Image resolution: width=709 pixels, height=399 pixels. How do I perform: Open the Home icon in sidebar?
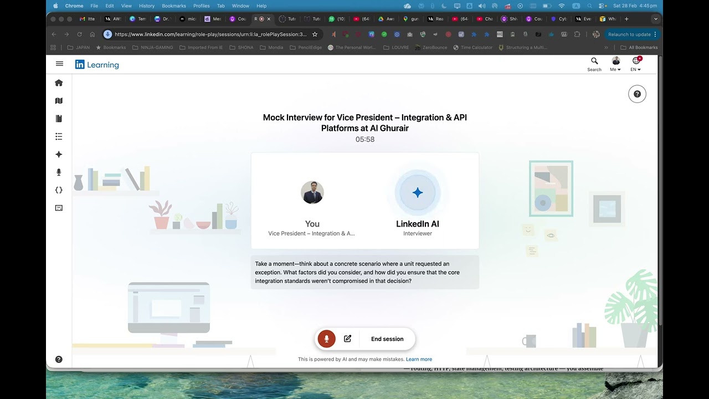click(x=59, y=83)
